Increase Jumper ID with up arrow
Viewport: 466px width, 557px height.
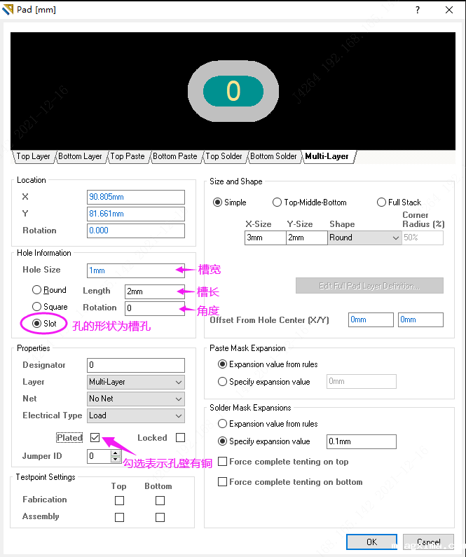[116, 453]
